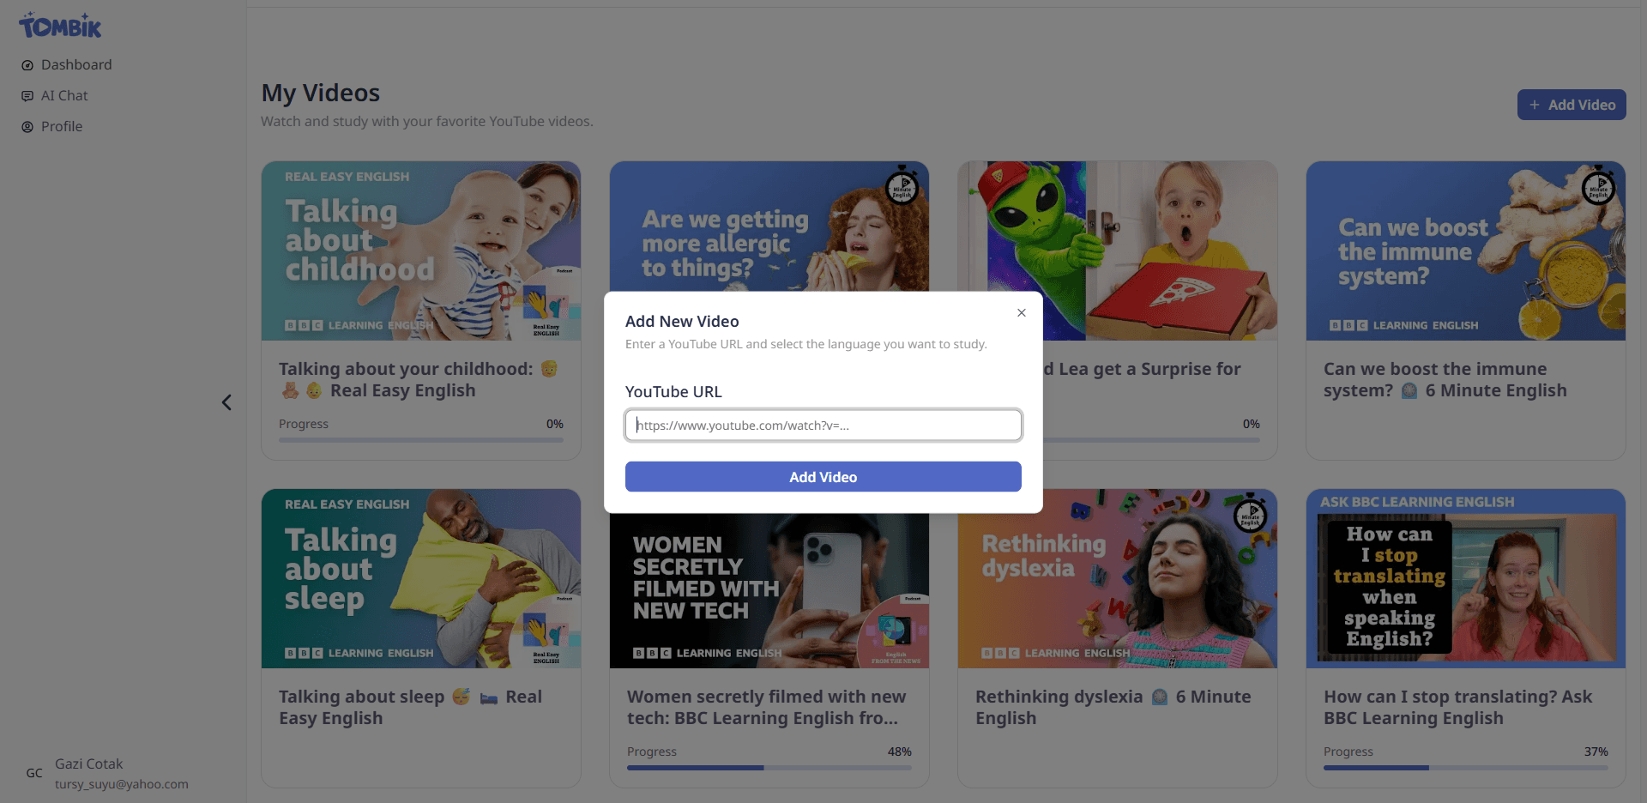Open How can I stop translating video title

point(1458,708)
